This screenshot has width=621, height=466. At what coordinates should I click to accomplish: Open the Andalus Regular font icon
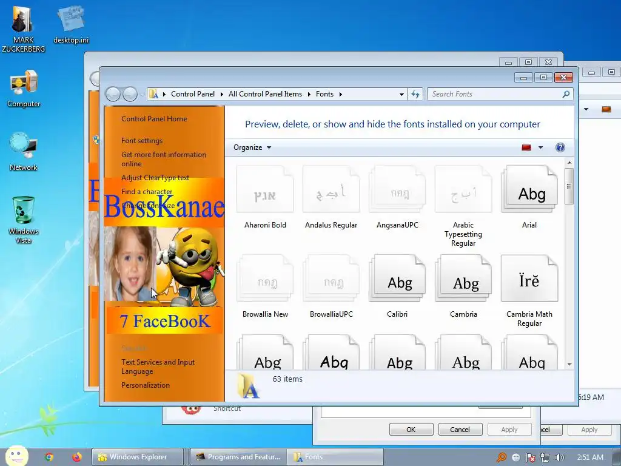(331, 189)
